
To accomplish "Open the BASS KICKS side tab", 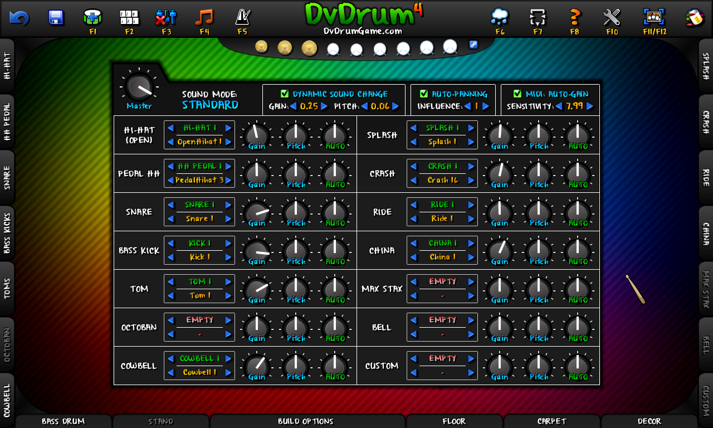I will (x=7, y=233).
